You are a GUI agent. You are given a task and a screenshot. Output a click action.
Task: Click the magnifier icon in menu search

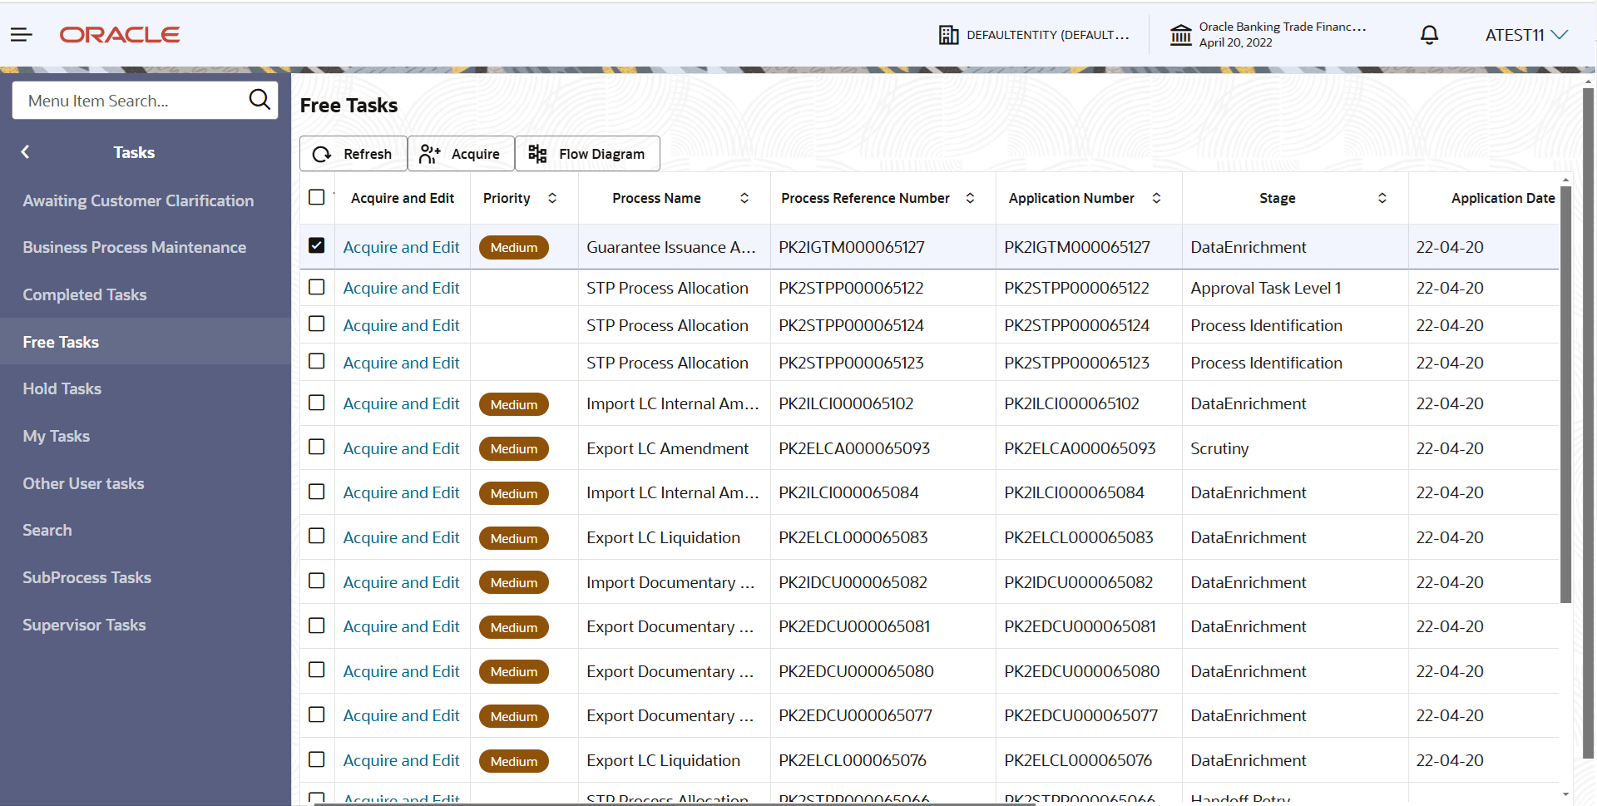pos(260,100)
